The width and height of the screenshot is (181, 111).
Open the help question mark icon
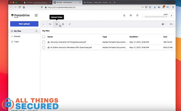click(137, 15)
